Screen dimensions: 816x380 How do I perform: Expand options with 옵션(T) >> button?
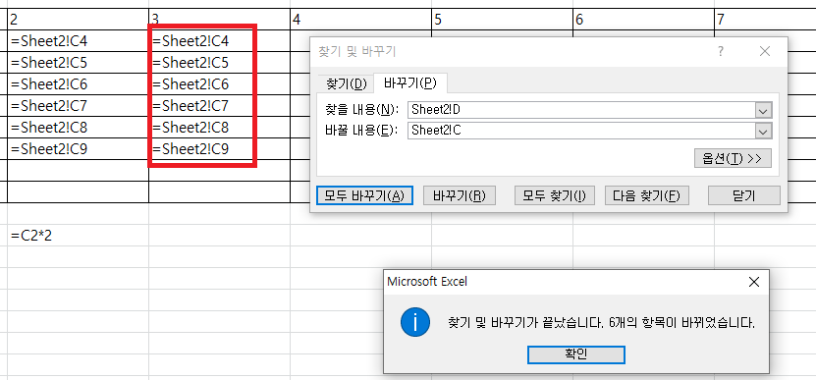(x=733, y=159)
